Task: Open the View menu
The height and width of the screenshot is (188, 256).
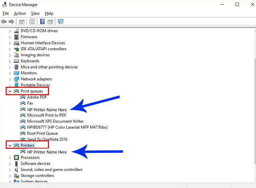Action: (35, 13)
